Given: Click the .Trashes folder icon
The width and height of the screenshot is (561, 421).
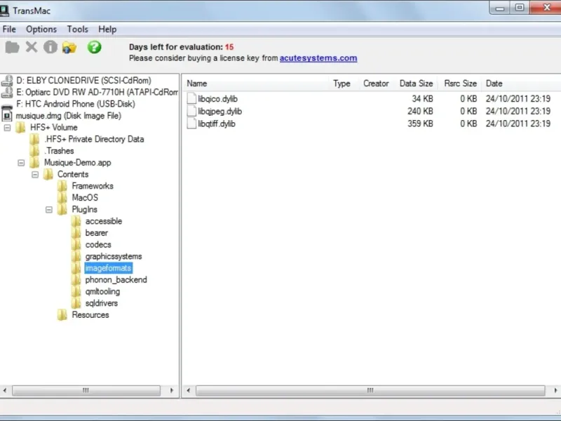Looking at the screenshot, I should pyautogui.click(x=34, y=151).
